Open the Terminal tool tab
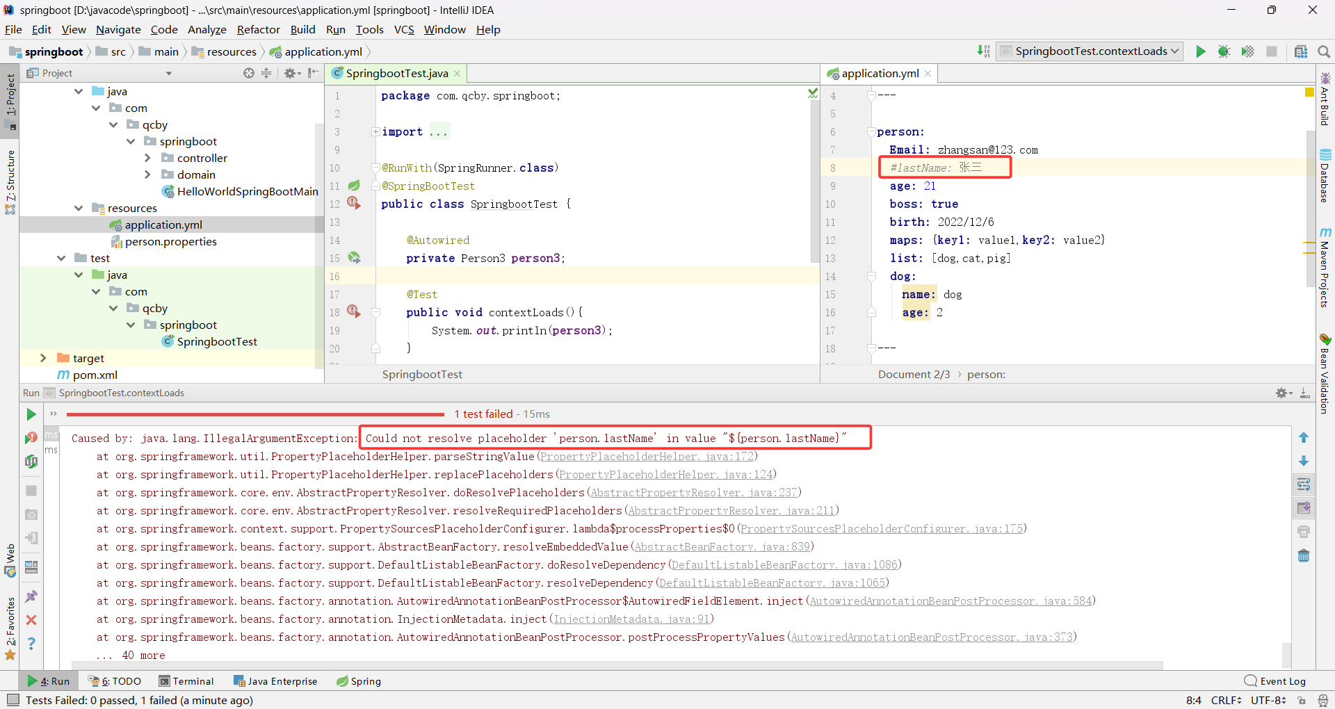Screen dimensions: 1335x709 (186, 681)
